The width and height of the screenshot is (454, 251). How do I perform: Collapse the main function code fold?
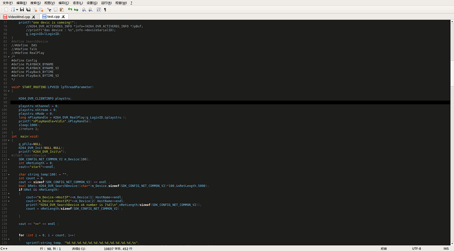[9, 140]
